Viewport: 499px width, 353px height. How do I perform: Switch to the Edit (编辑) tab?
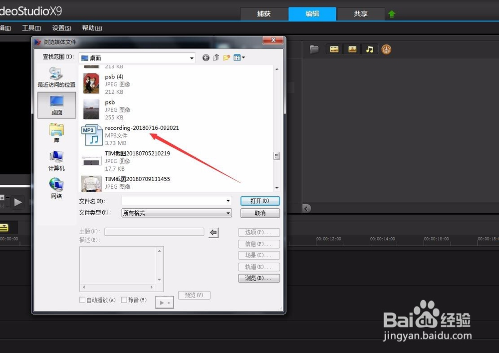(x=312, y=13)
